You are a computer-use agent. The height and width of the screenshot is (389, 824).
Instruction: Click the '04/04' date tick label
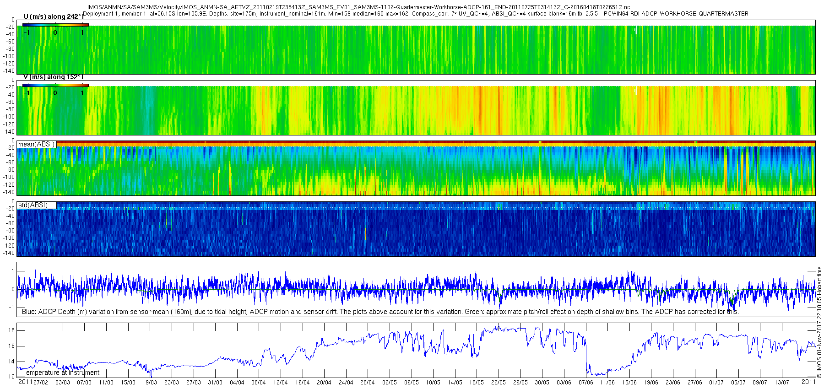tap(237, 383)
